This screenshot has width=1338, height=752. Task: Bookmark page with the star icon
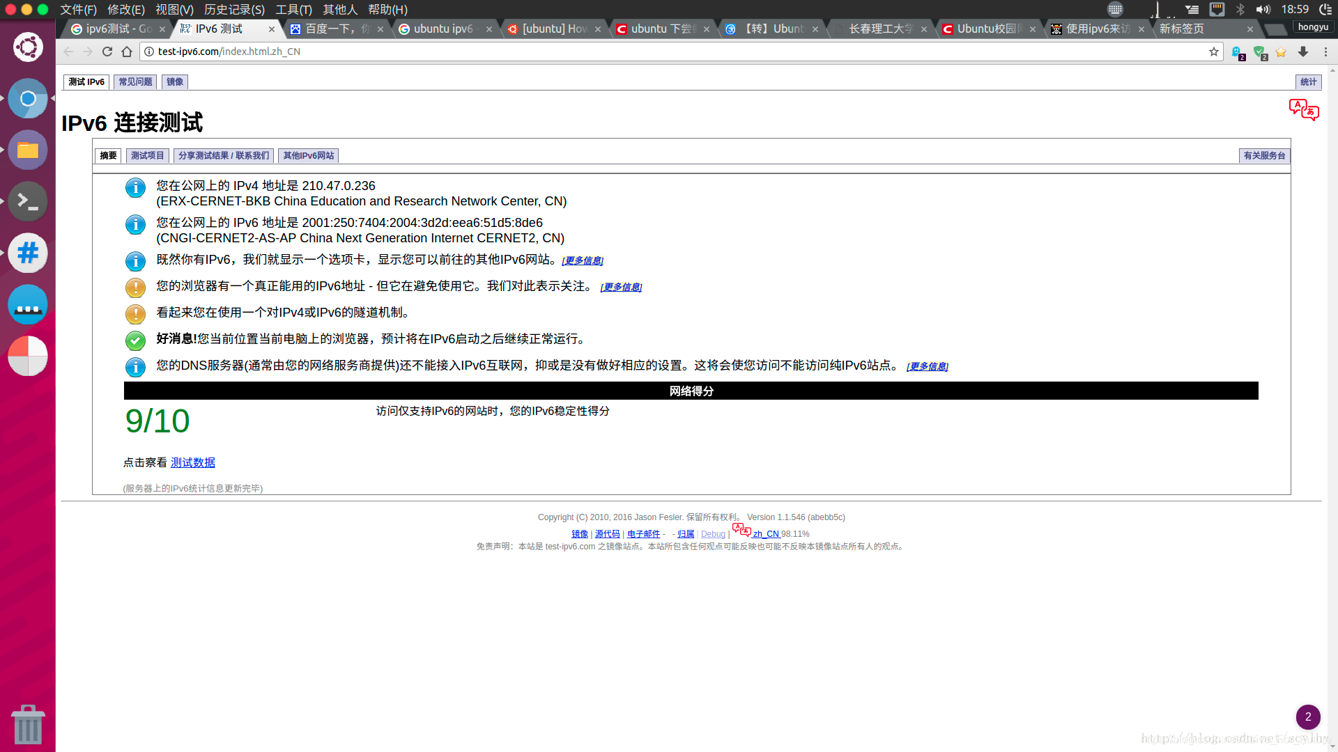1214,52
